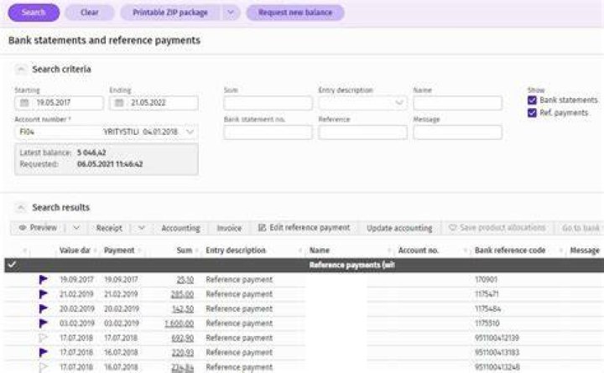Image resolution: width=604 pixels, height=373 pixels.
Task: Uncheck the Ref. payments checkbox
Action: (532, 113)
